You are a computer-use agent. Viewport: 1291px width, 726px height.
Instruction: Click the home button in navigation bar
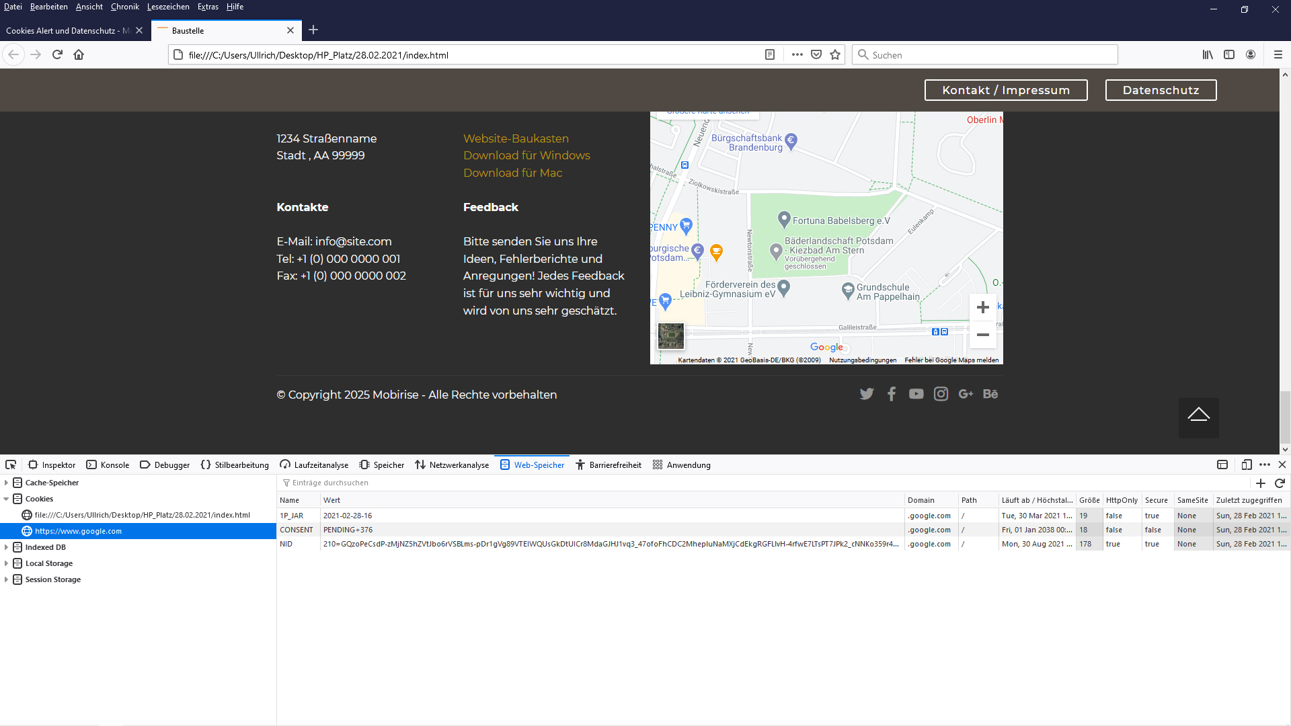(79, 55)
